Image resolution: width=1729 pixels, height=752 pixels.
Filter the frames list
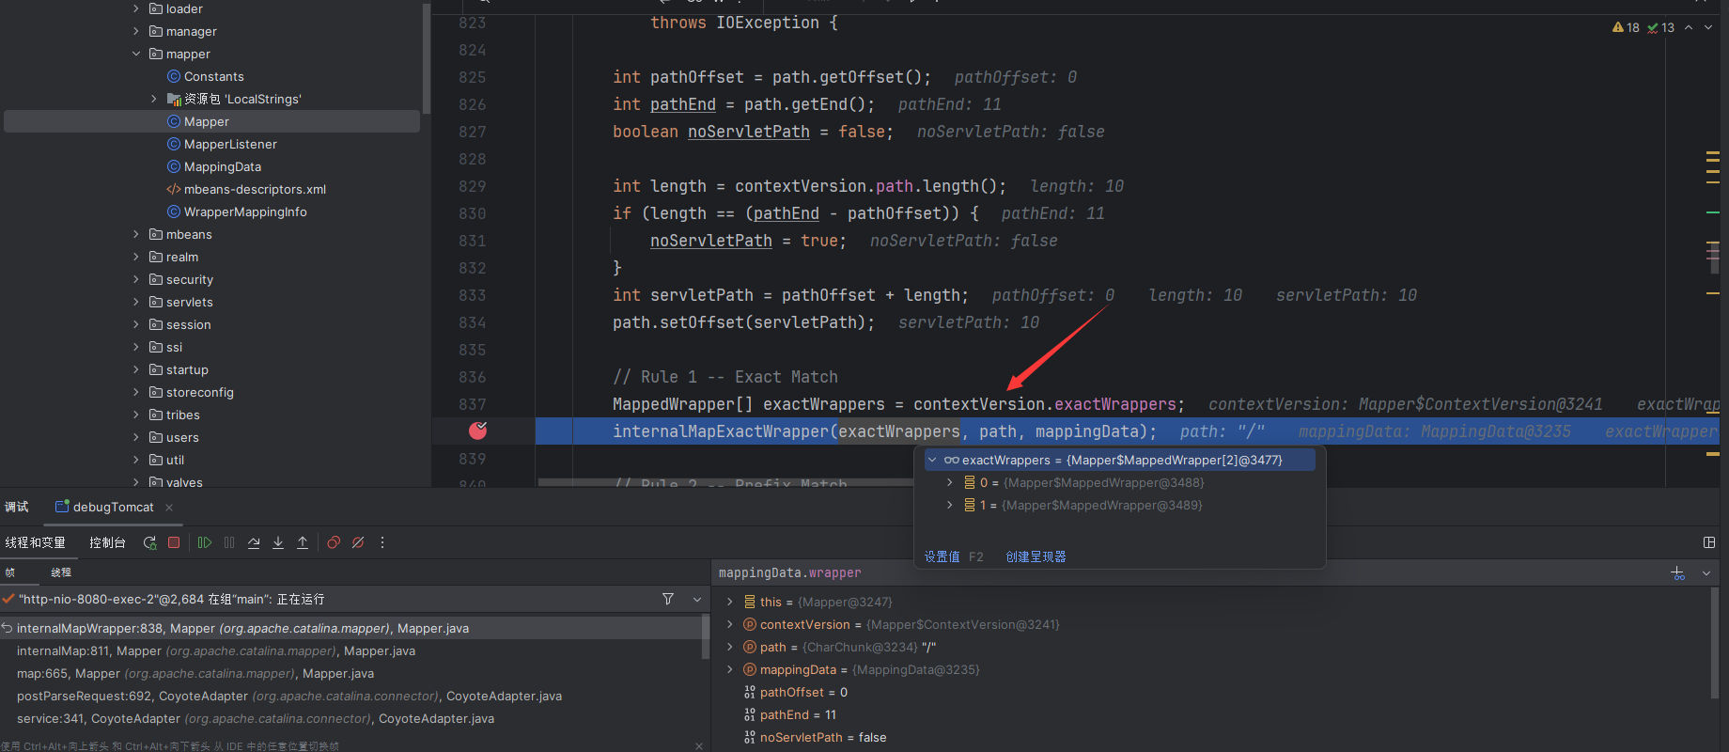[668, 599]
